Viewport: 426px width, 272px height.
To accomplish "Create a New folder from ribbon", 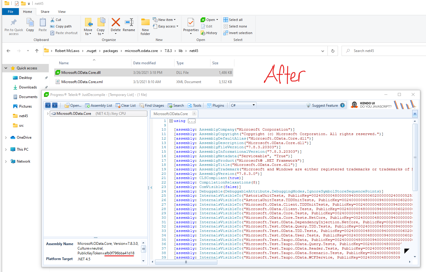I will (x=145, y=27).
